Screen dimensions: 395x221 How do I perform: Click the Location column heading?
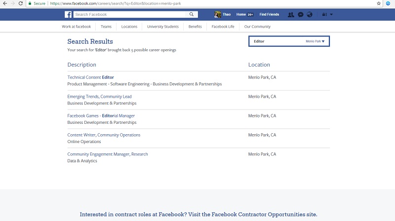pyautogui.click(x=259, y=65)
